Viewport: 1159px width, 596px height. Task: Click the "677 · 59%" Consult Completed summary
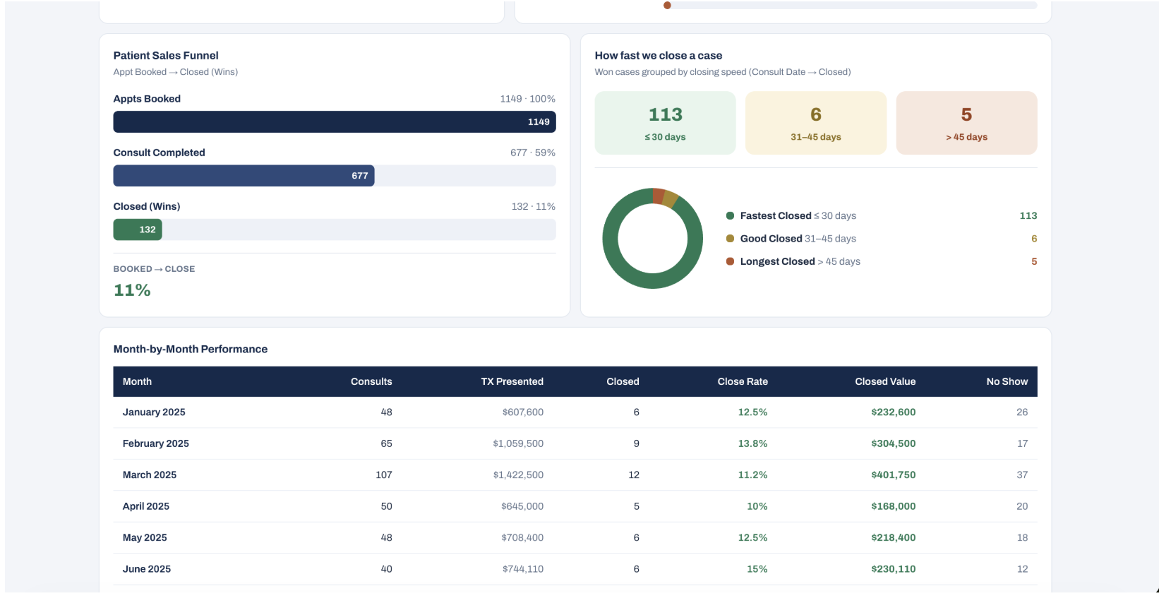click(533, 153)
